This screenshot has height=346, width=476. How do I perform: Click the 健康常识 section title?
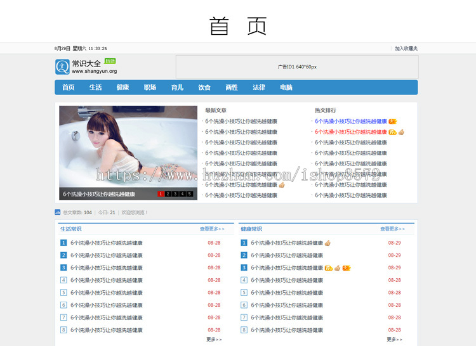point(251,229)
